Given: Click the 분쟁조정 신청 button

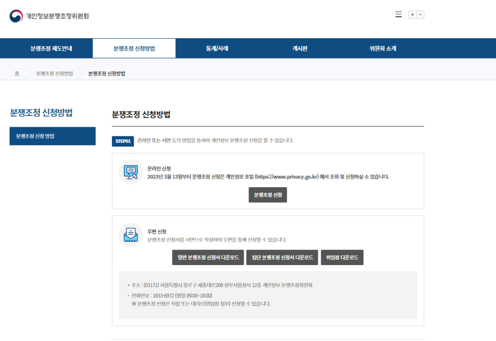Looking at the screenshot, I should tap(267, 195).
